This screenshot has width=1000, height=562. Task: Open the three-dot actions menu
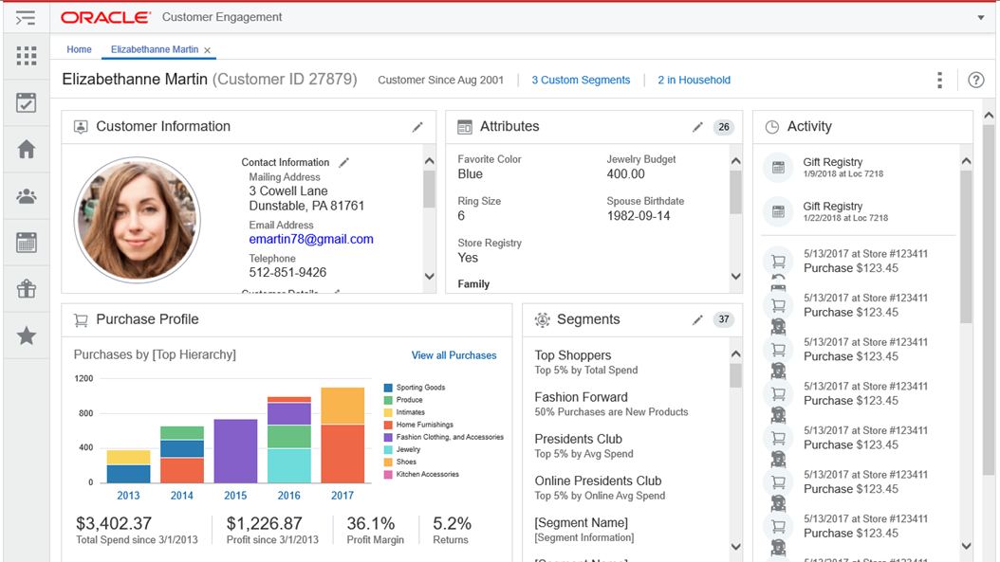click(939, 81)
